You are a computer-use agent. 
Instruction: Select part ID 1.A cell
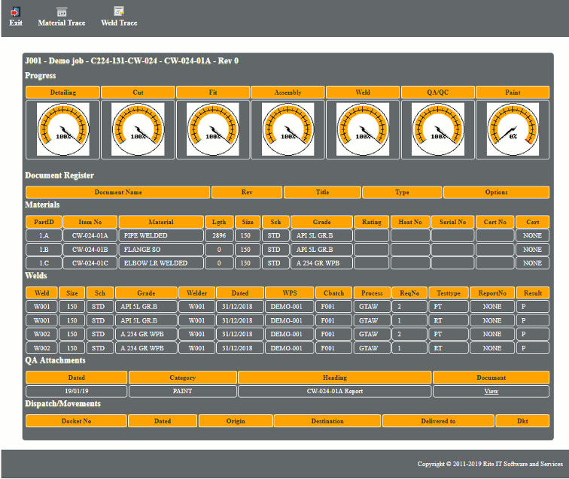click(x=44, y=235)
